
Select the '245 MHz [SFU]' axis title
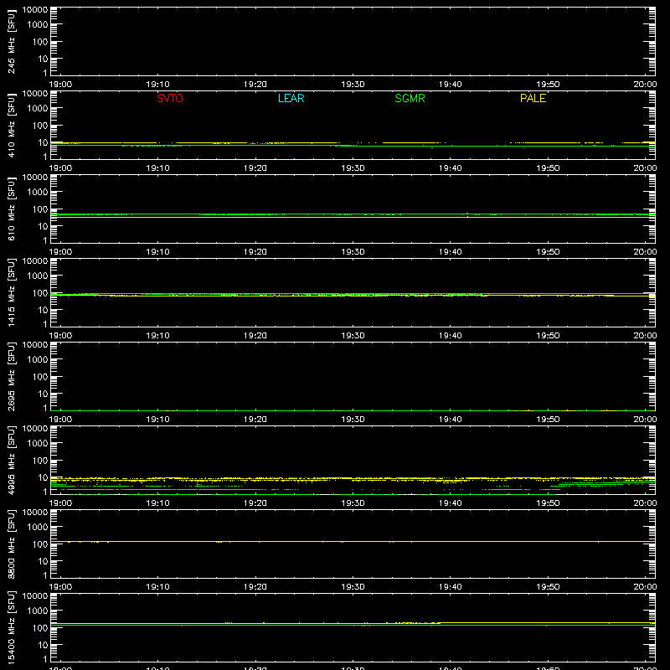12,41
